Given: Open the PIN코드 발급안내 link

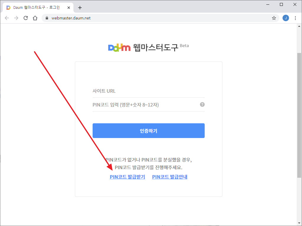Looking at the screenshot, I should (170, 177).
